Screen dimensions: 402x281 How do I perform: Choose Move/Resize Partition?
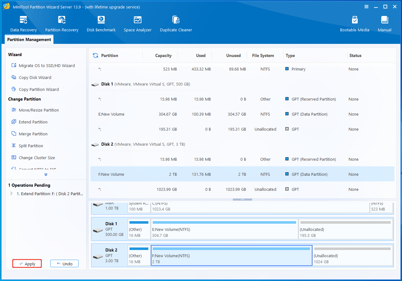(35, 110)
